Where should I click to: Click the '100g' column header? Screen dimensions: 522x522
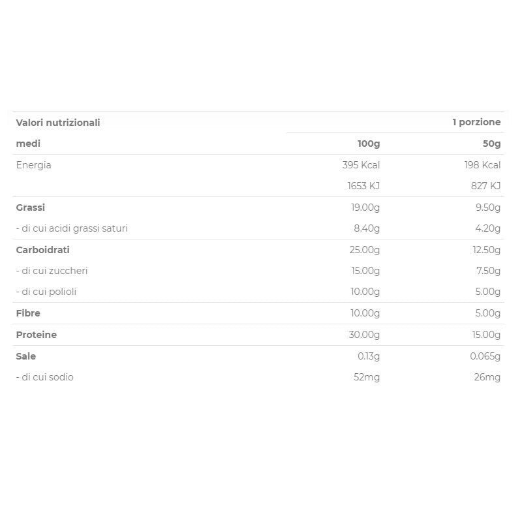[368, 144]
